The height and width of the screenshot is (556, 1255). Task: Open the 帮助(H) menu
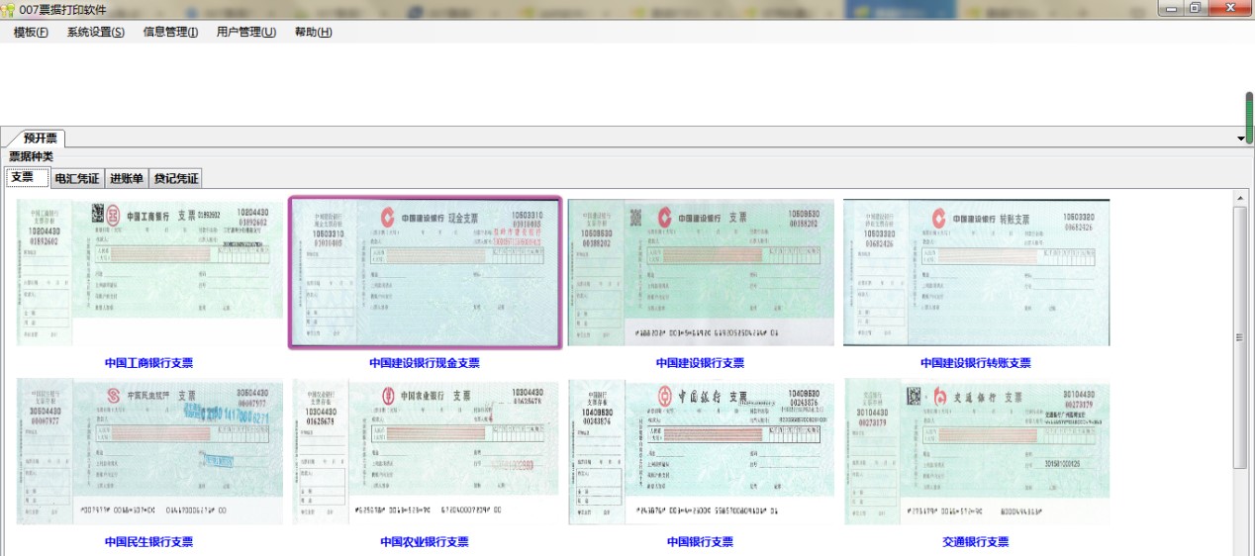313,32
